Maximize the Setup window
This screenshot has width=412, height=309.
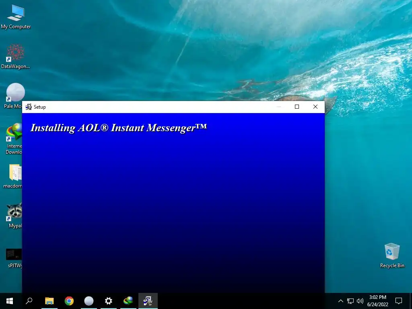coord(297,107)
